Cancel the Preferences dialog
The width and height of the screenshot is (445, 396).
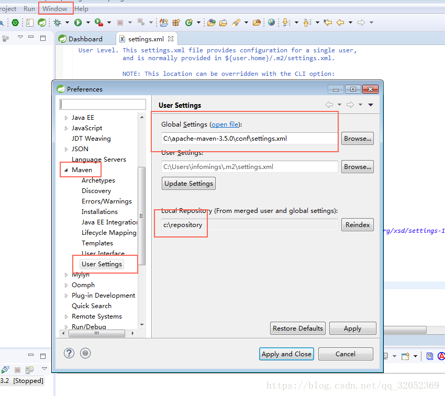[346, 354]
